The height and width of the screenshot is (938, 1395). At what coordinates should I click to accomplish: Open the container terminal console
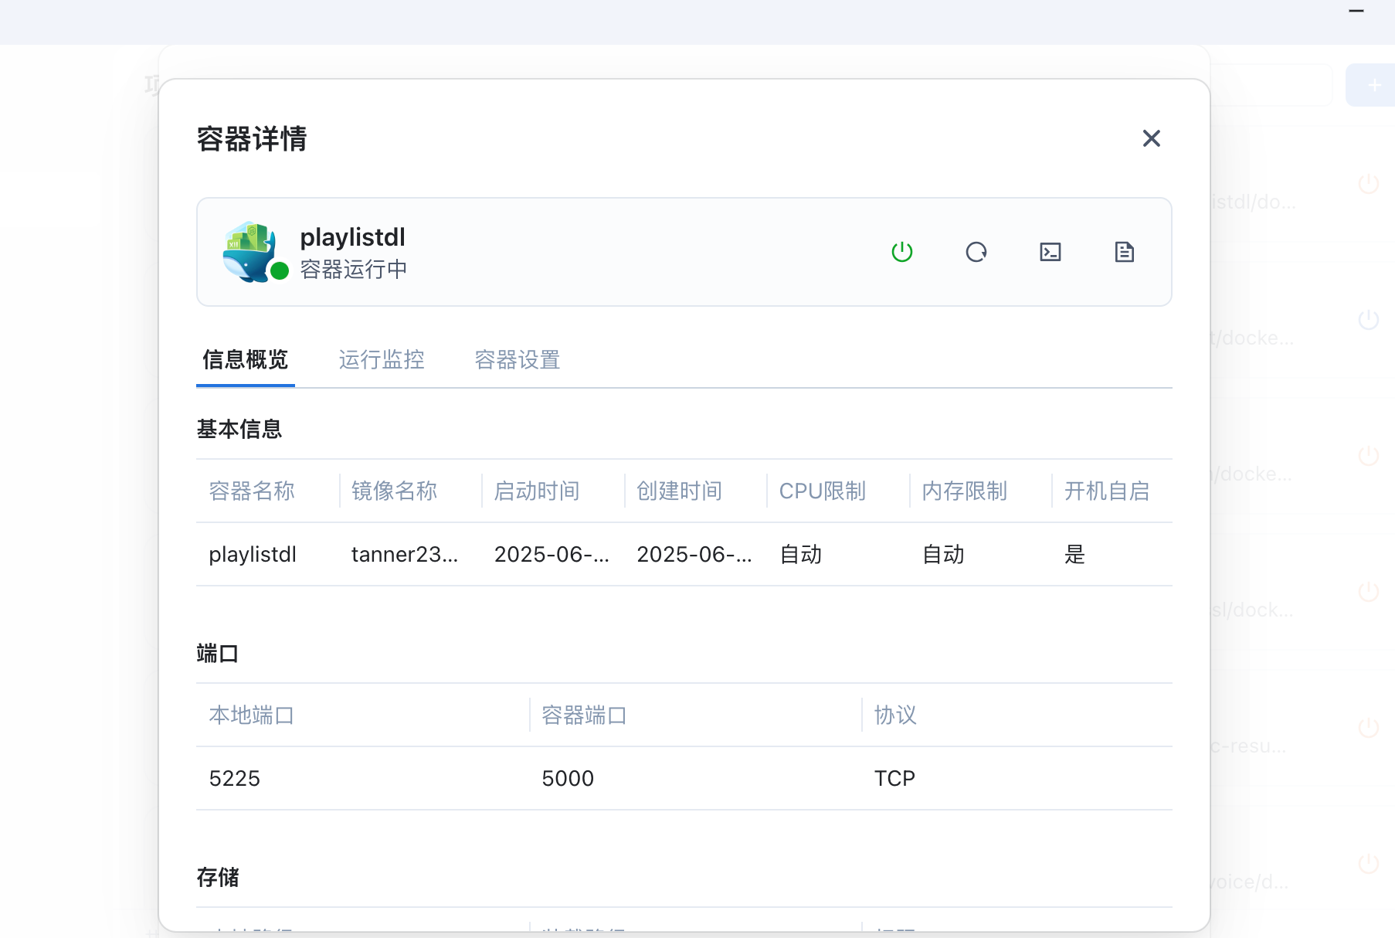pos(1050,252)
